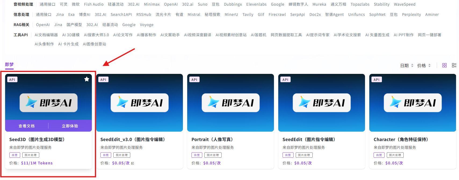459x180 pixels.
Task: Open AI学术论文搜索 tool
Action: tap(347, 35)
